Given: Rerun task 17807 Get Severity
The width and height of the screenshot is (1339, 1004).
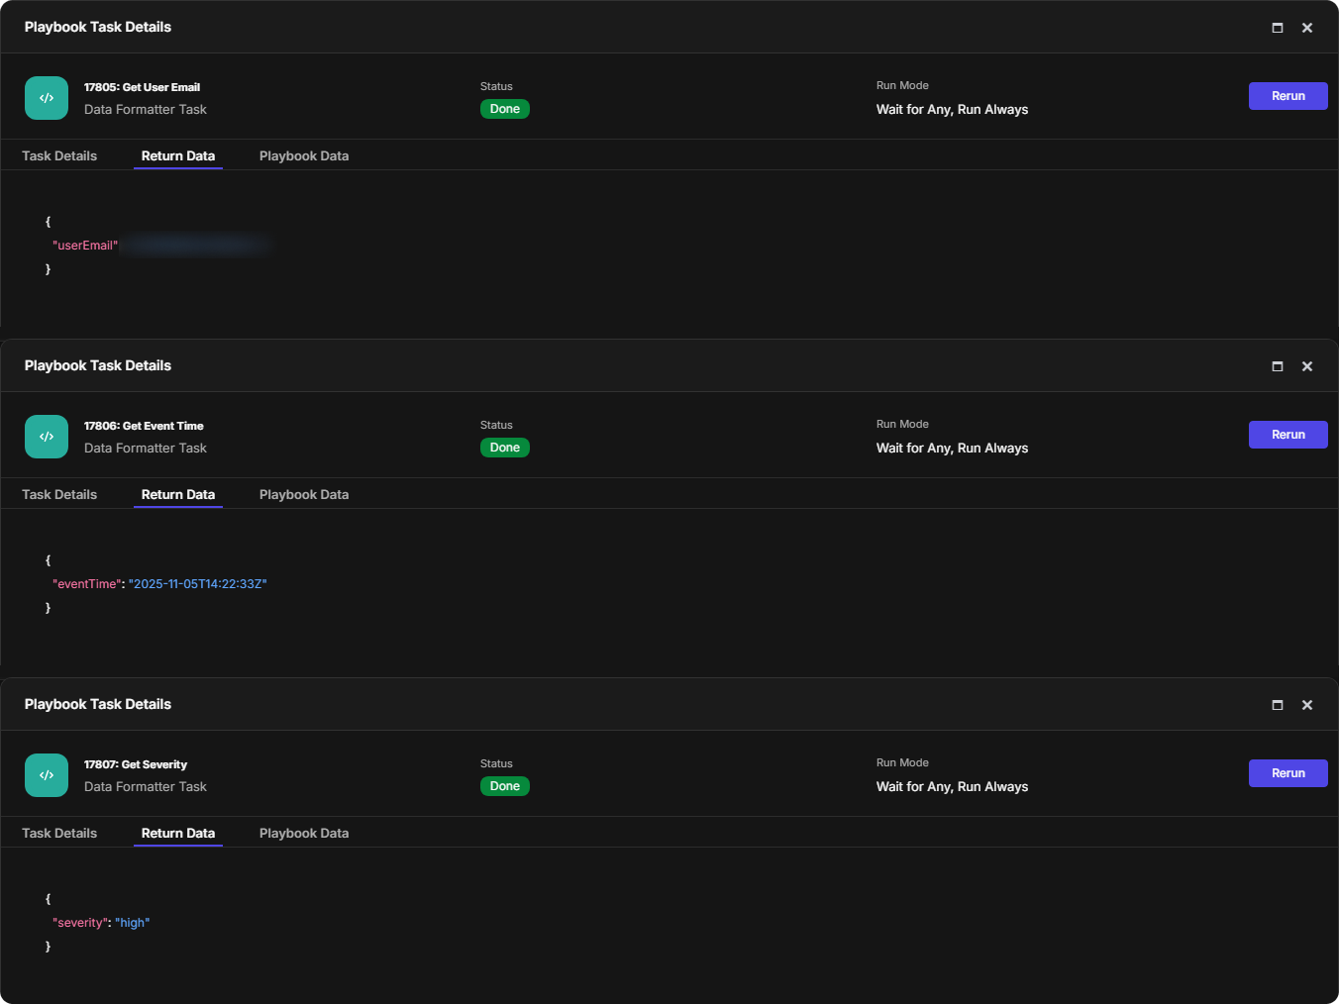Looking at the screenshot, I should (1287, 773).
